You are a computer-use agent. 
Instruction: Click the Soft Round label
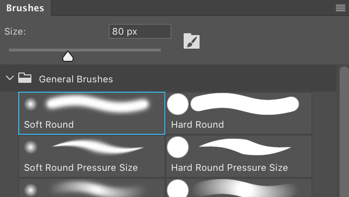[x=49, y=124]
